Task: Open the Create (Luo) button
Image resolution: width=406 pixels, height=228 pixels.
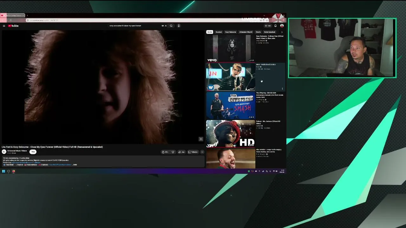Action: [268, 26]
